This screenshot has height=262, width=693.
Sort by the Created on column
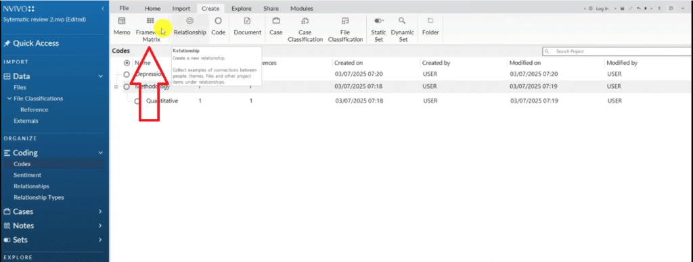[349, 63]
